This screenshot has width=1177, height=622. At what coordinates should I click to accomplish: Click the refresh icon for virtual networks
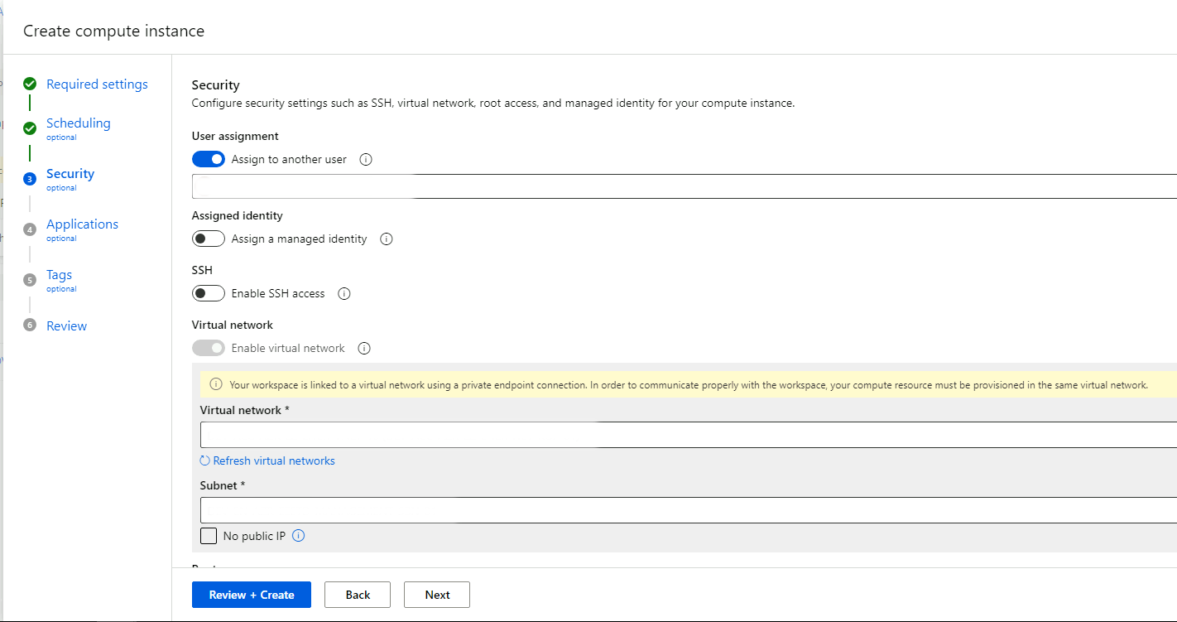(x=205, y=460)
